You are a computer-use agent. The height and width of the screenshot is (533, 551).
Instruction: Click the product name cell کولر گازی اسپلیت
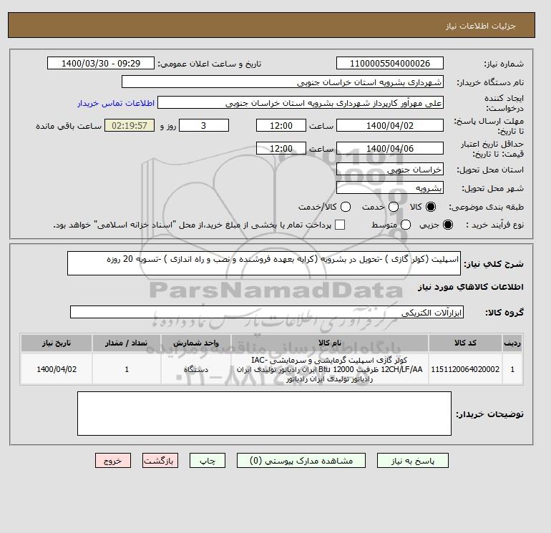pos(330,369)
